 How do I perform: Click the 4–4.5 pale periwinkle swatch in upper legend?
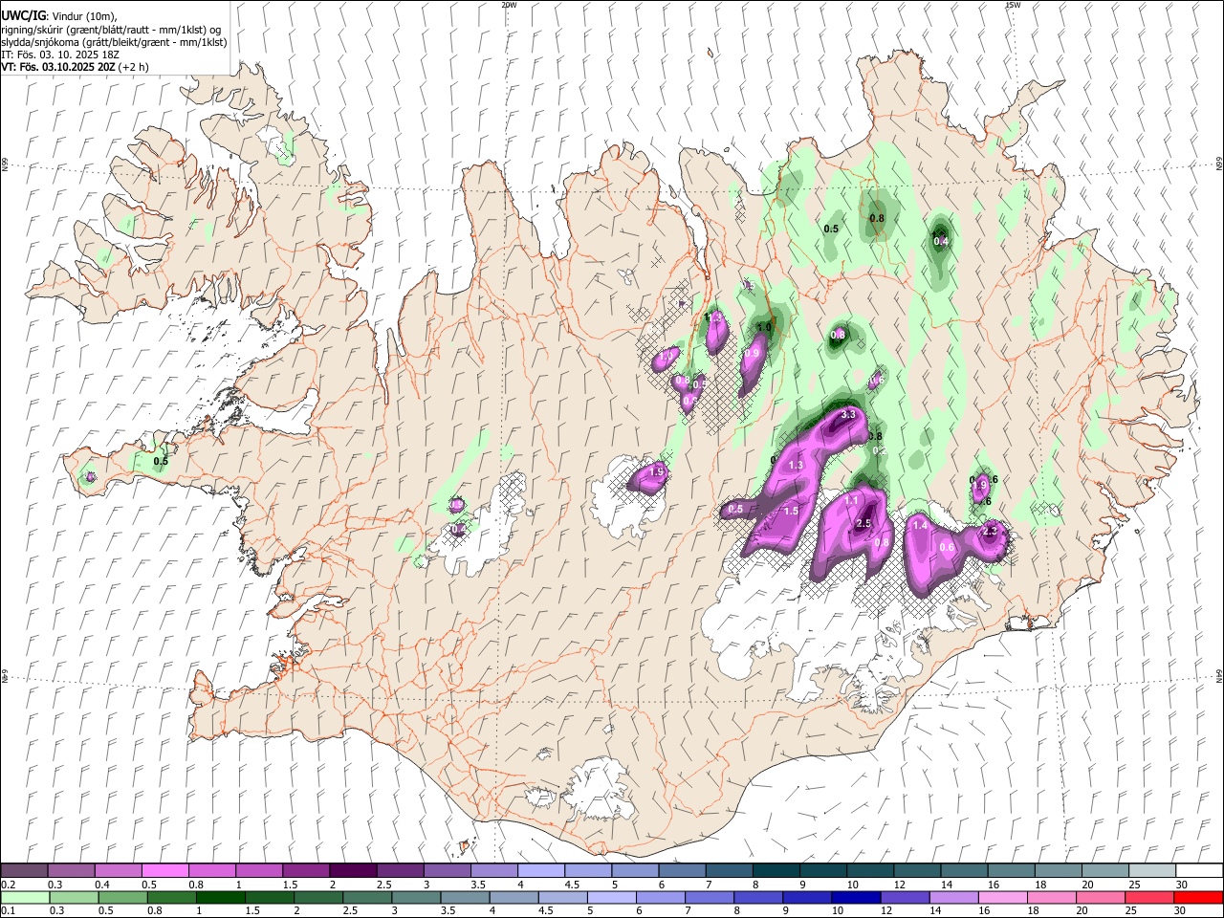[541, 871]
